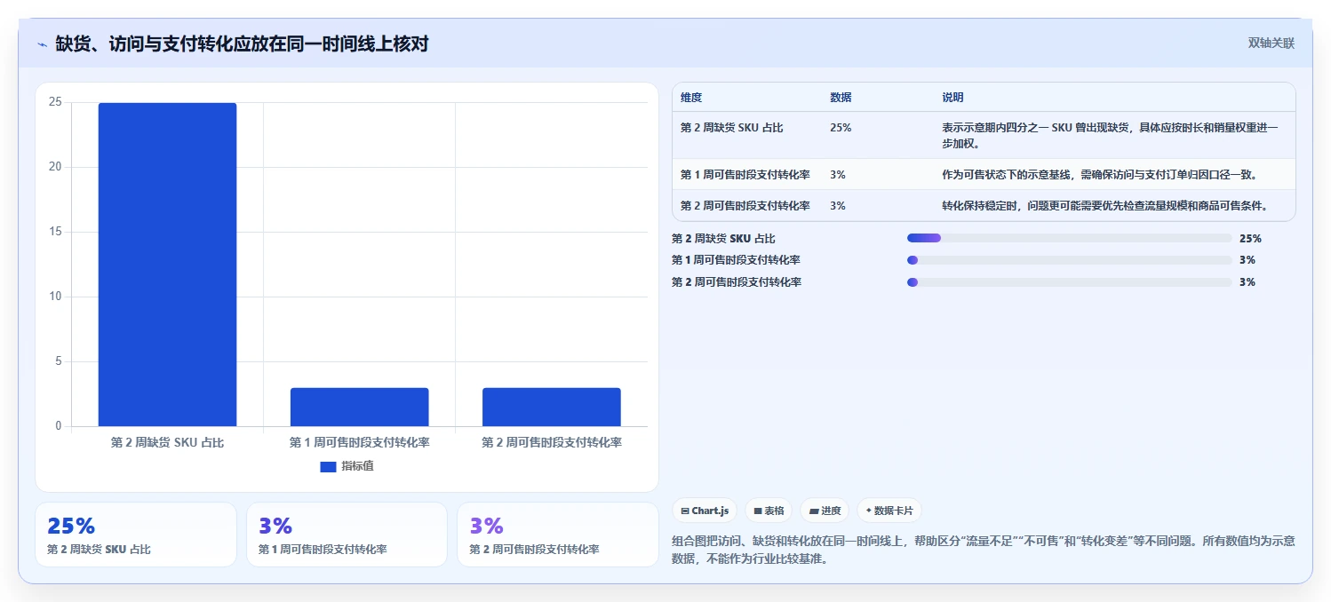Click the 数据 column header
1331x602 pixels.
(x=841, y=98)
